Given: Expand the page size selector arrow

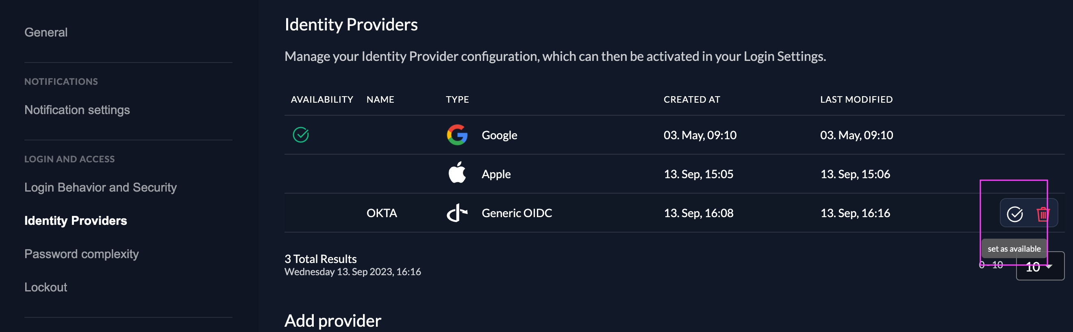Looking at the screenshot, I should coord(1049,267).
